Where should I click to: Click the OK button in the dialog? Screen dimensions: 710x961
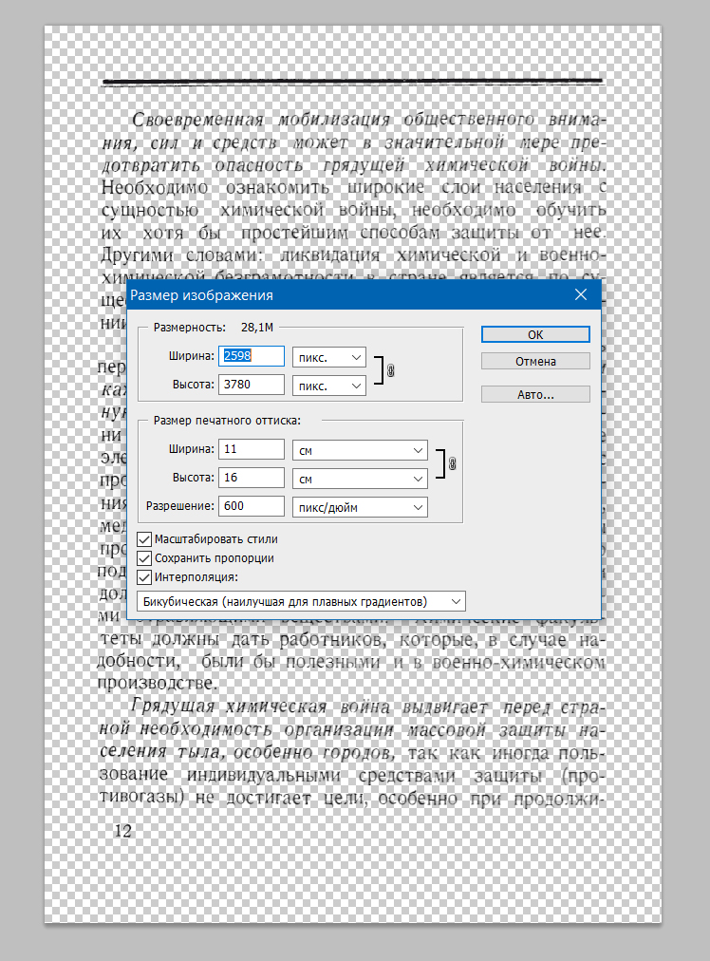pyautogui.click(x=535, y=334)
